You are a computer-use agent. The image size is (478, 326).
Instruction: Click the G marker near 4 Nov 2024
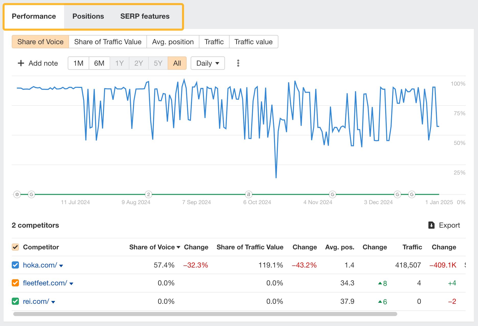coord(332,194)
